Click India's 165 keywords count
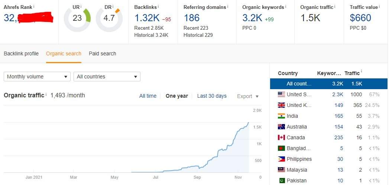Screen dimensions: 389x185 (x=338, y=116)
